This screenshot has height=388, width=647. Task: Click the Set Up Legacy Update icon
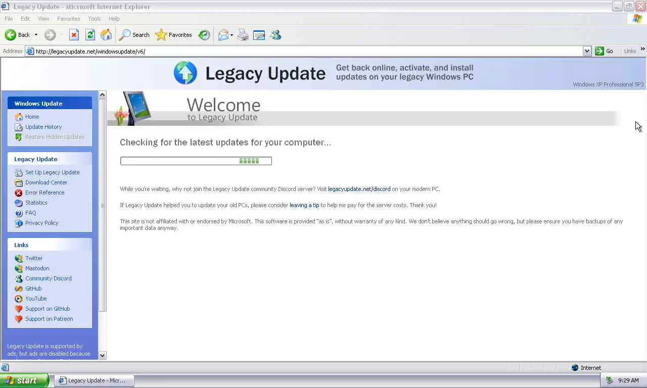tap(19, 172)
